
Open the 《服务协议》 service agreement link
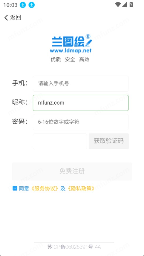[x=45, y=189]
